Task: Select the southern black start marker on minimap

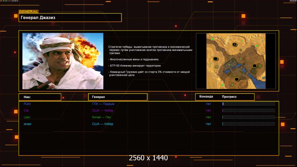Action: 237,79
